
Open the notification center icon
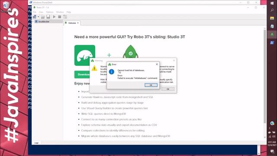point(272,151)
